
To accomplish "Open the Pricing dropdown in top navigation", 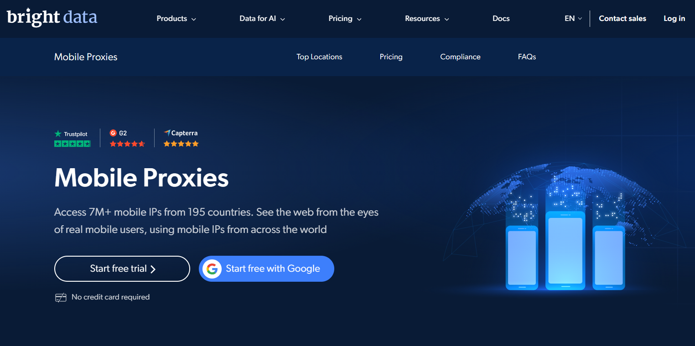I will point(345,19).
